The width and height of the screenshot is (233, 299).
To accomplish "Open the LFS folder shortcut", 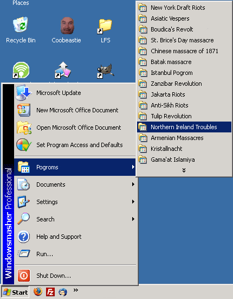I will click(105, 26).
